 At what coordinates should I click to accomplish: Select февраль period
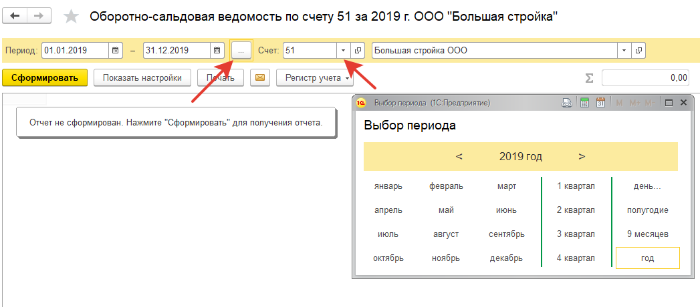pos(446,186)
